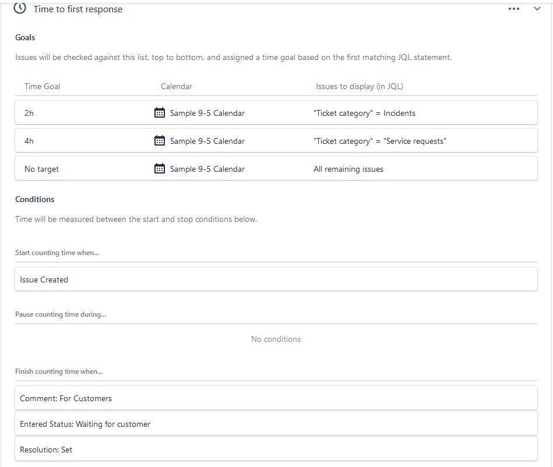Screen dimensions: 553x467
Task: Click the "Ticket category" = Incidents JQL statement
Action: click(x=364, y=113)
